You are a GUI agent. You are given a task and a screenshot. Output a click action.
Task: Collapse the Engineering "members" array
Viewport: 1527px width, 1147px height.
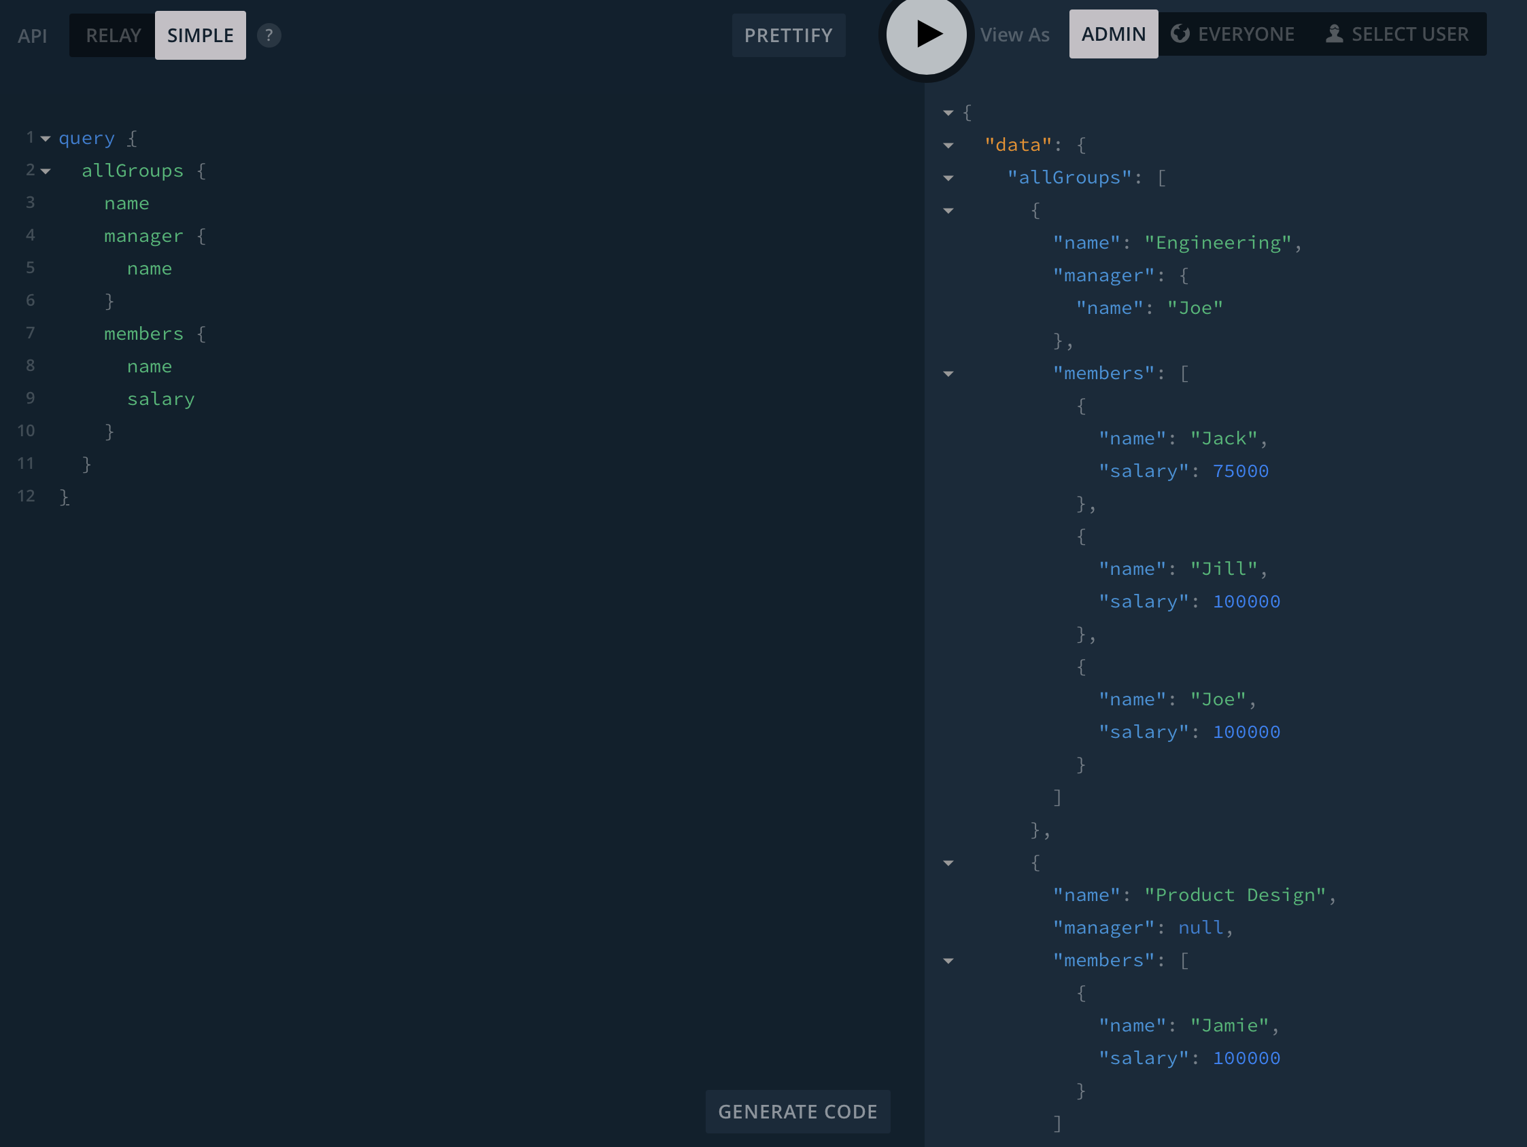tap(948, 374)
